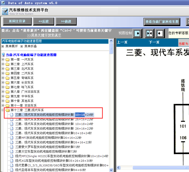Screen dimensions: 189x172
Task: Click document icon of 现代XG车型 item
Action: pyautogui.click(x=12, y=161)
